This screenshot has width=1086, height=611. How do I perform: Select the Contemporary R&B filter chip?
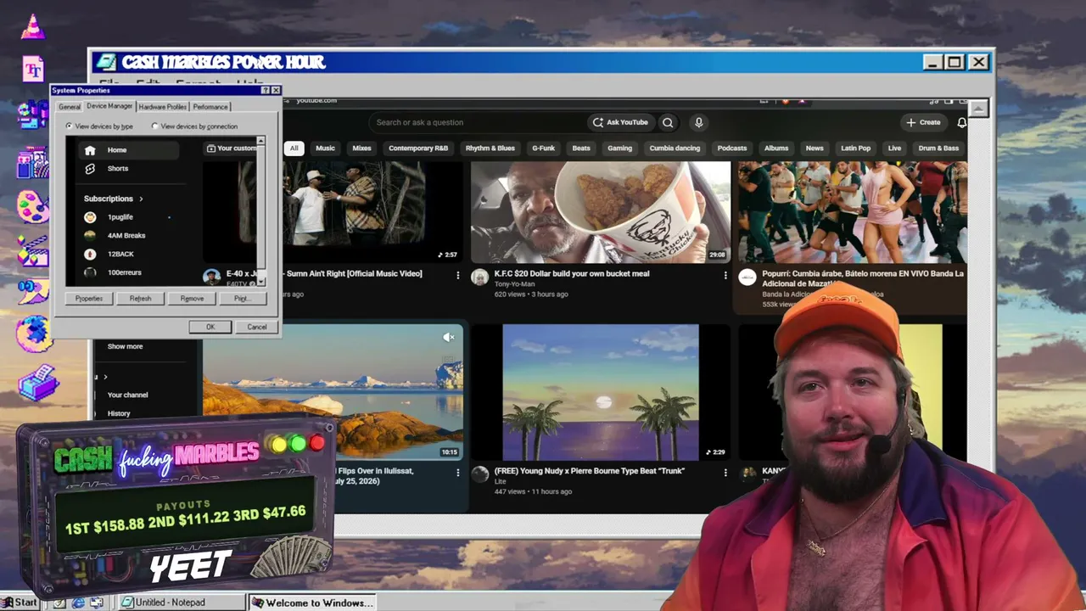pos(418,149)
